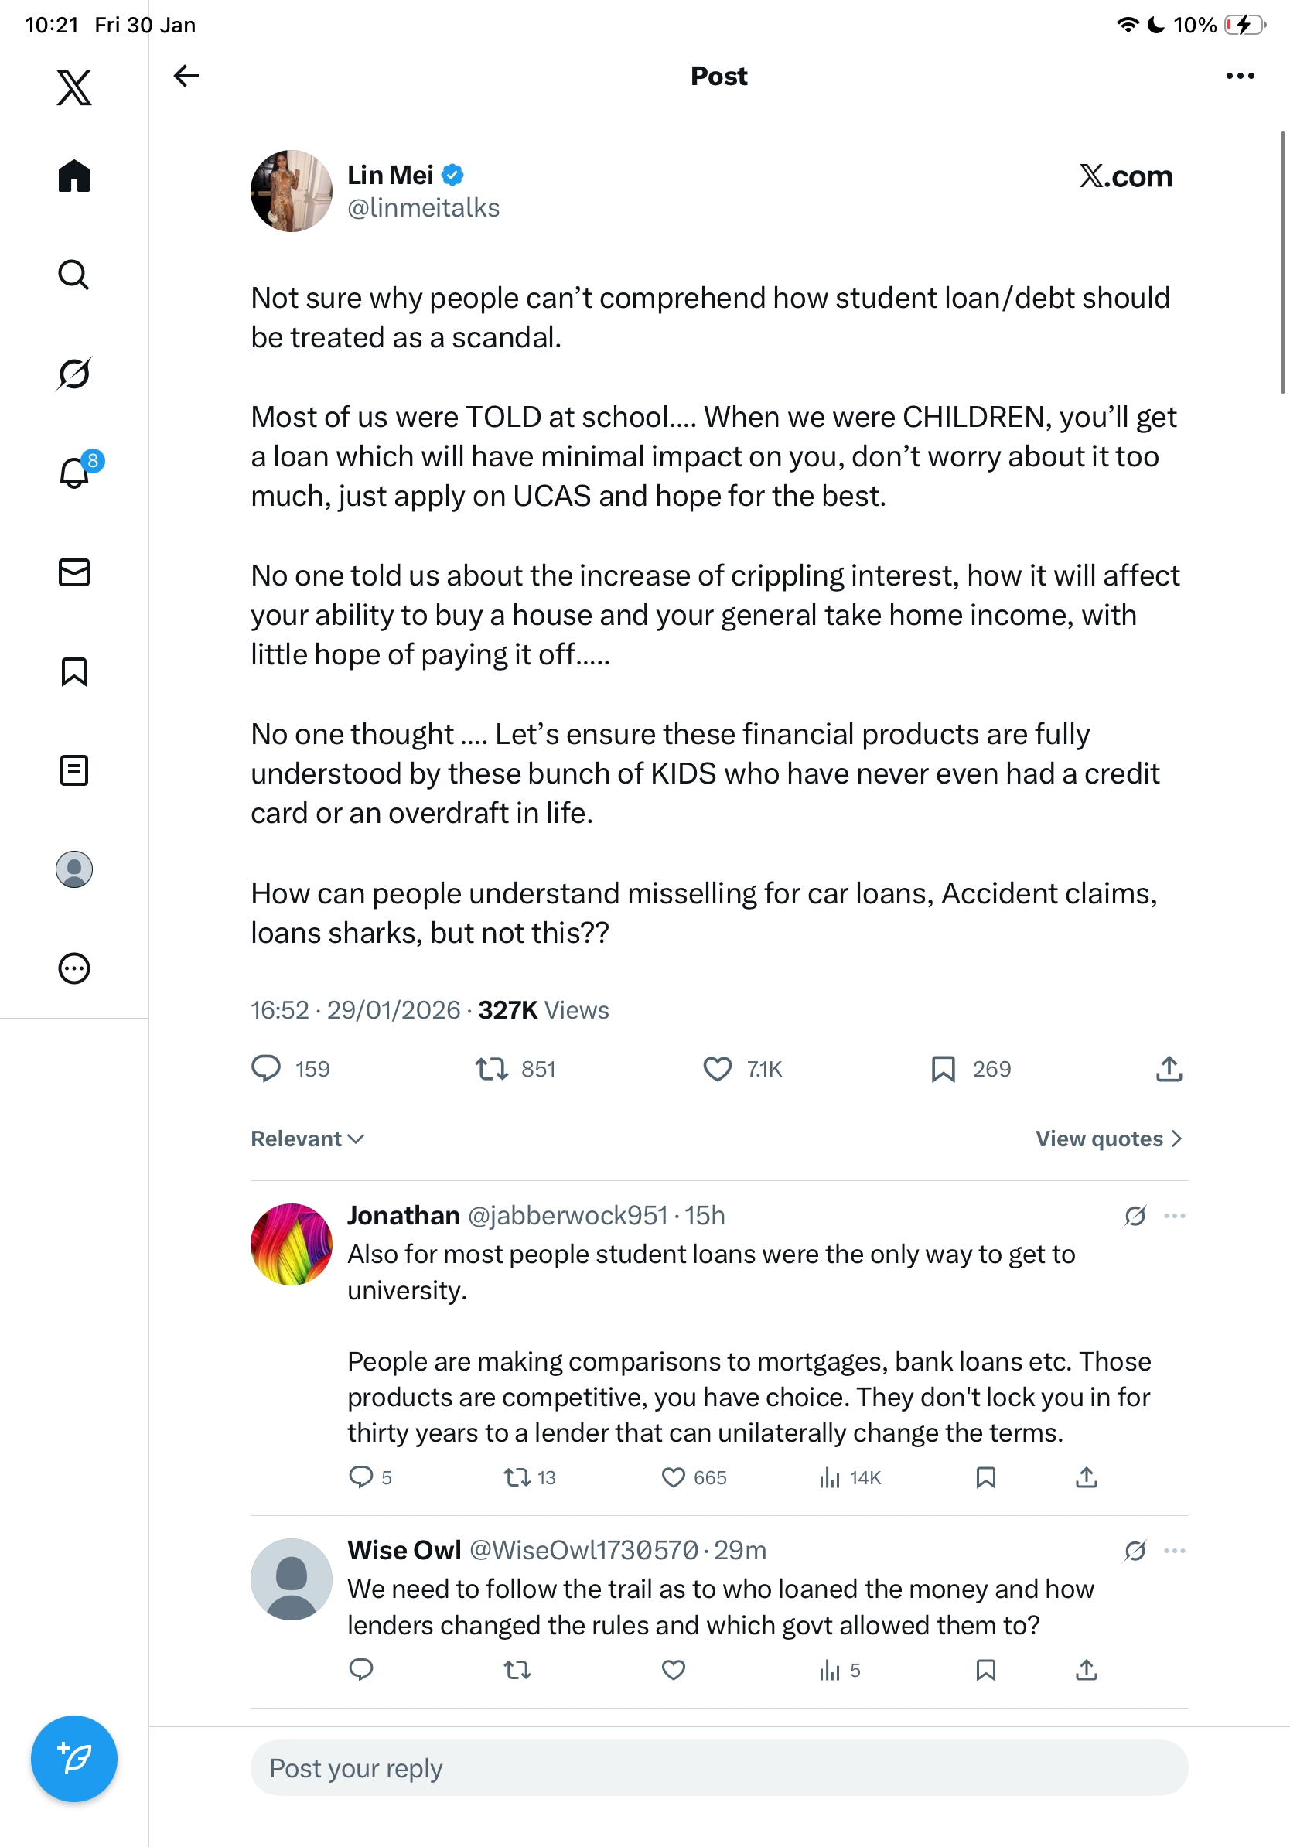Open Grok from the left sidebar

pyautogui.click(x=74, y=374)
